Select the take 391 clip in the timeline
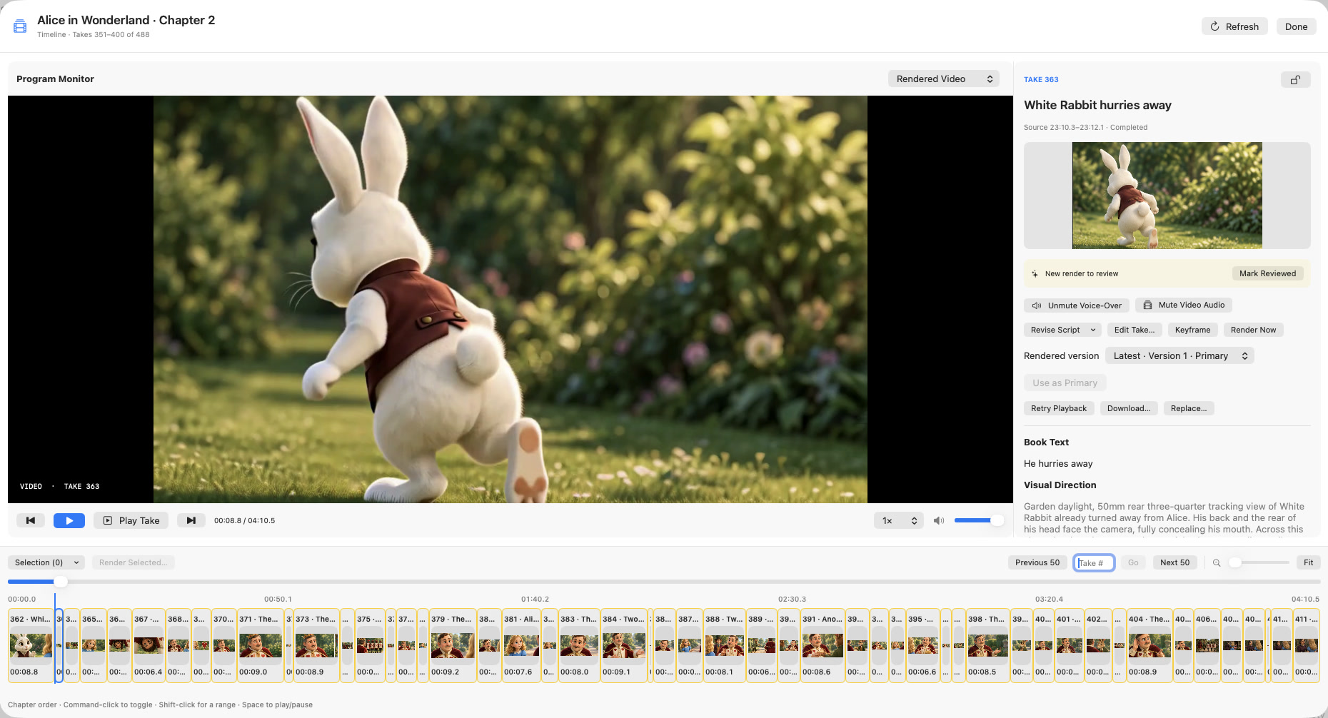 [823, 646]
